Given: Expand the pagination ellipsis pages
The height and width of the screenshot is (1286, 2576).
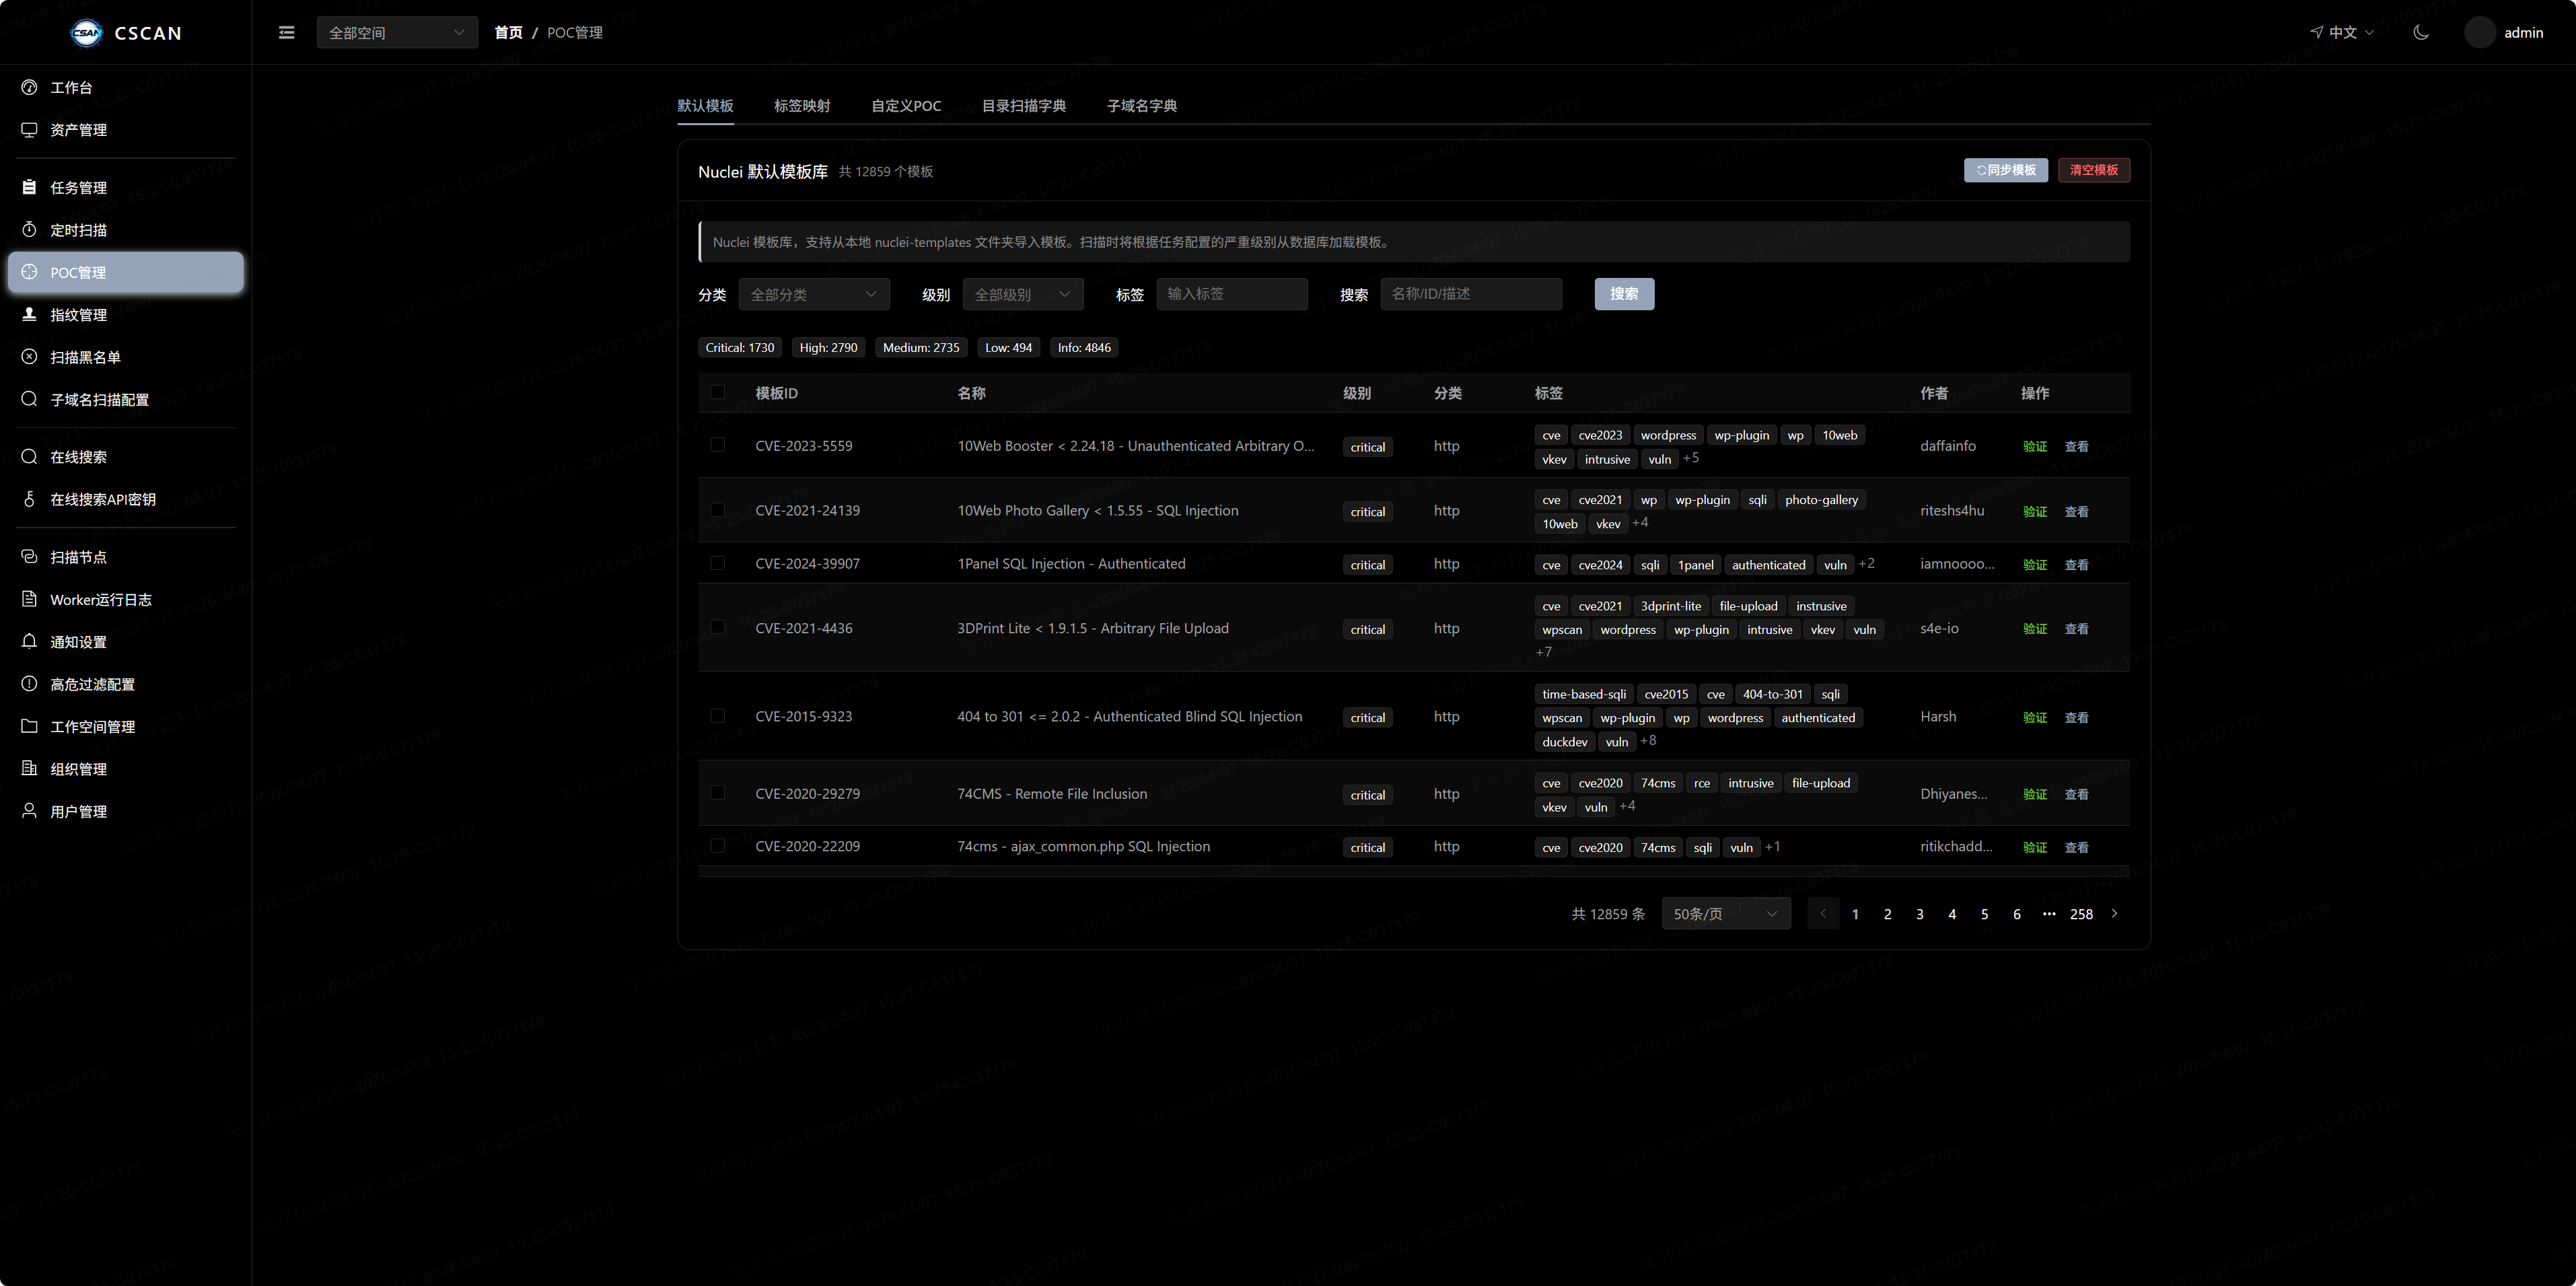Looking at the screenshot, I should [x=2049, y=914].
